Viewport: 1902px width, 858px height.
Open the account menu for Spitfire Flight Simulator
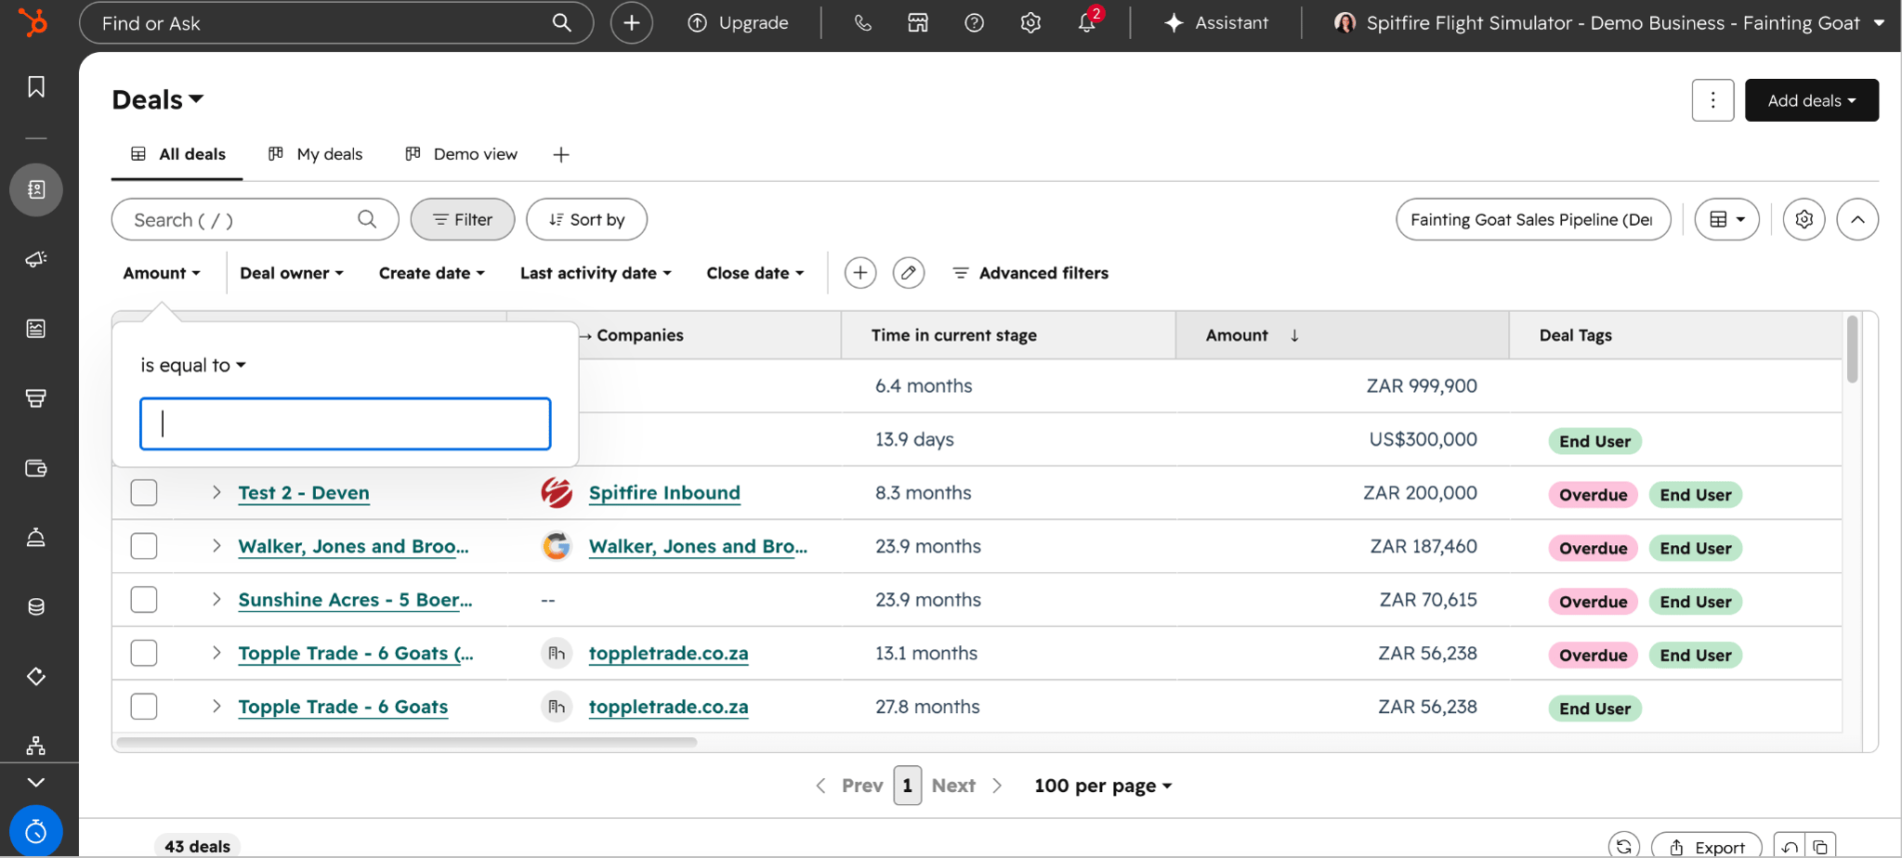[1608, 22]
